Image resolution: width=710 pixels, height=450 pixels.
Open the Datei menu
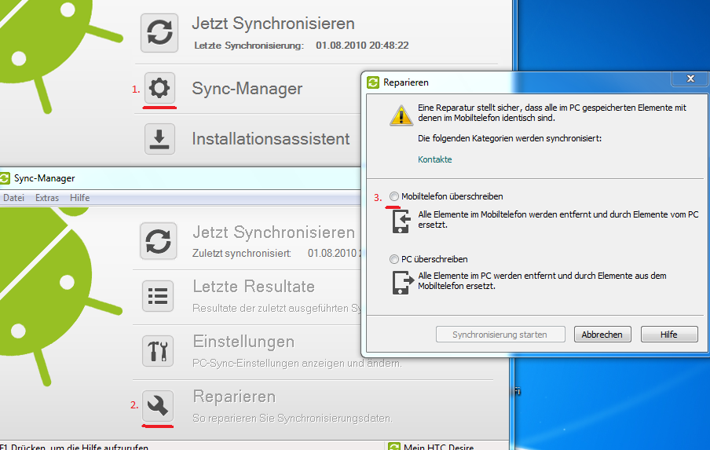(13, 198)
